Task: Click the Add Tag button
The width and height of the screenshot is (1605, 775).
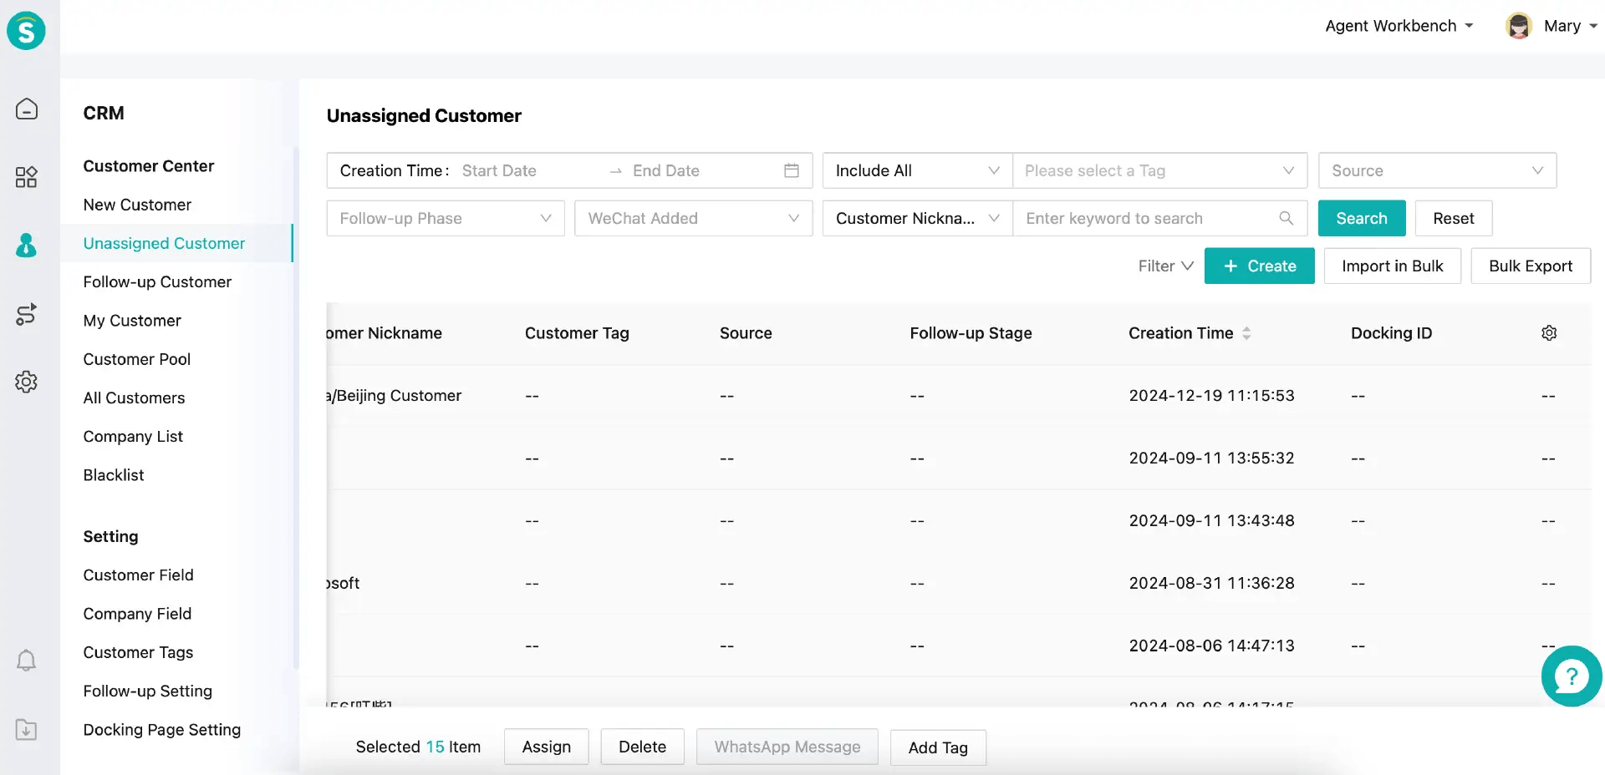Action: 938,747
